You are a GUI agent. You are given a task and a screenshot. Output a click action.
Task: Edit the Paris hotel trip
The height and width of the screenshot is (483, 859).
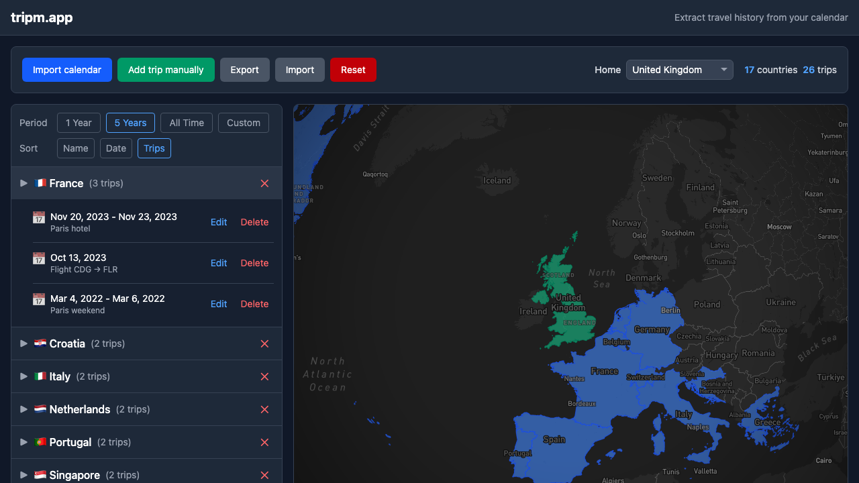point(219,222)
